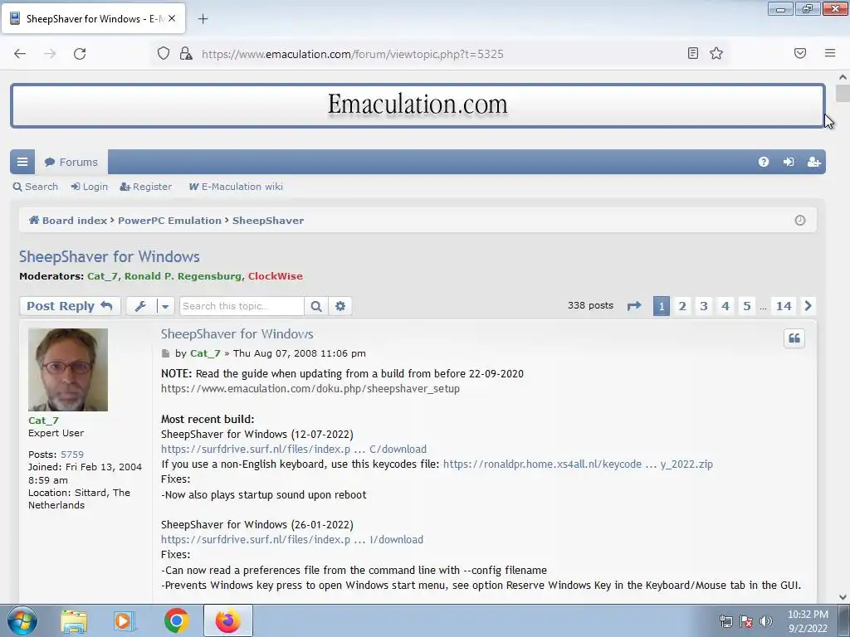The image size is (850, 637).
Task: Click the post title SheepShaver for Windows
Action: pos(237,334)
